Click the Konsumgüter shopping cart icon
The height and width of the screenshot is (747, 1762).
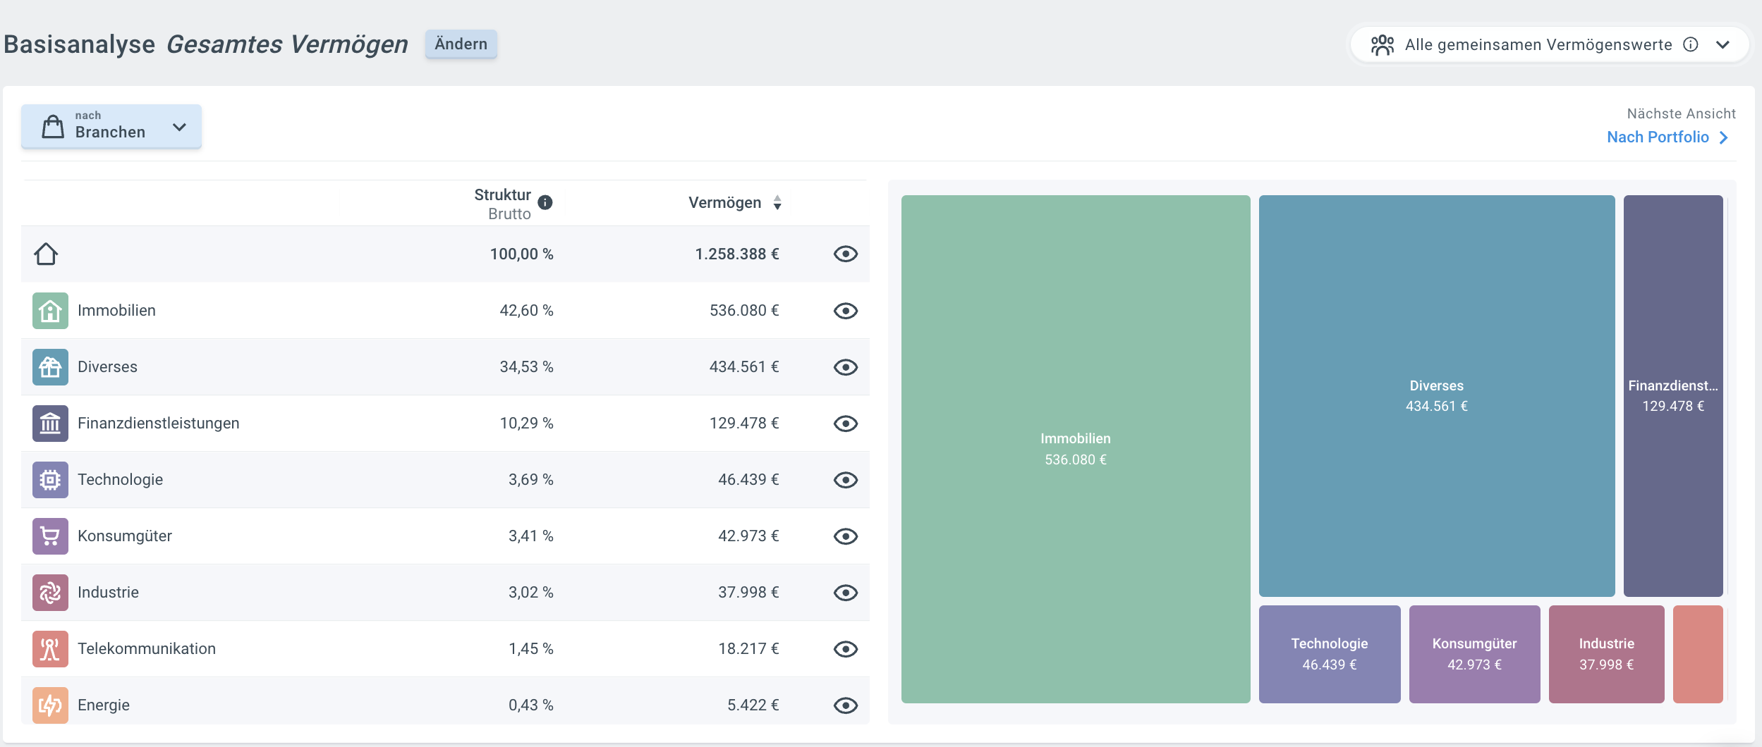pos(50,536)
